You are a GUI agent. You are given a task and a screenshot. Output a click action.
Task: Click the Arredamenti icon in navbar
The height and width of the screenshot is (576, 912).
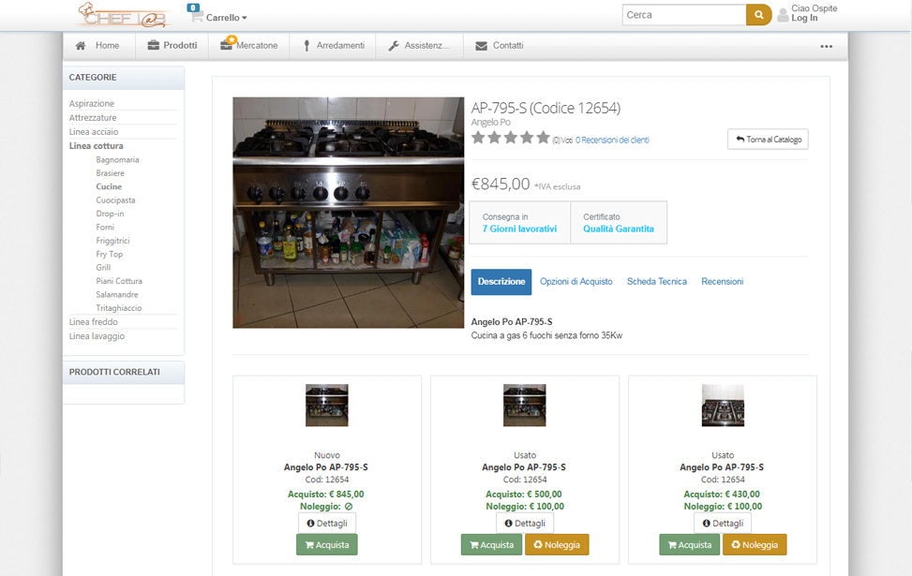(x=306, y=45)
